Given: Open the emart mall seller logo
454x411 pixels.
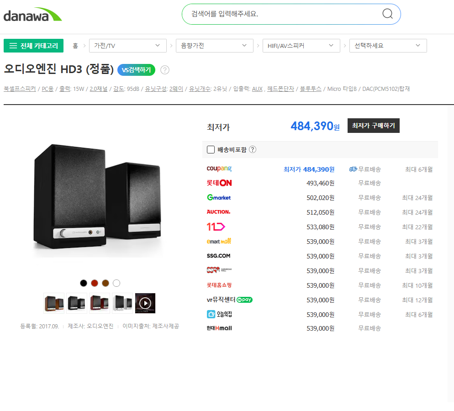Looking at the screenshot, I should click(x=219, y=241).
